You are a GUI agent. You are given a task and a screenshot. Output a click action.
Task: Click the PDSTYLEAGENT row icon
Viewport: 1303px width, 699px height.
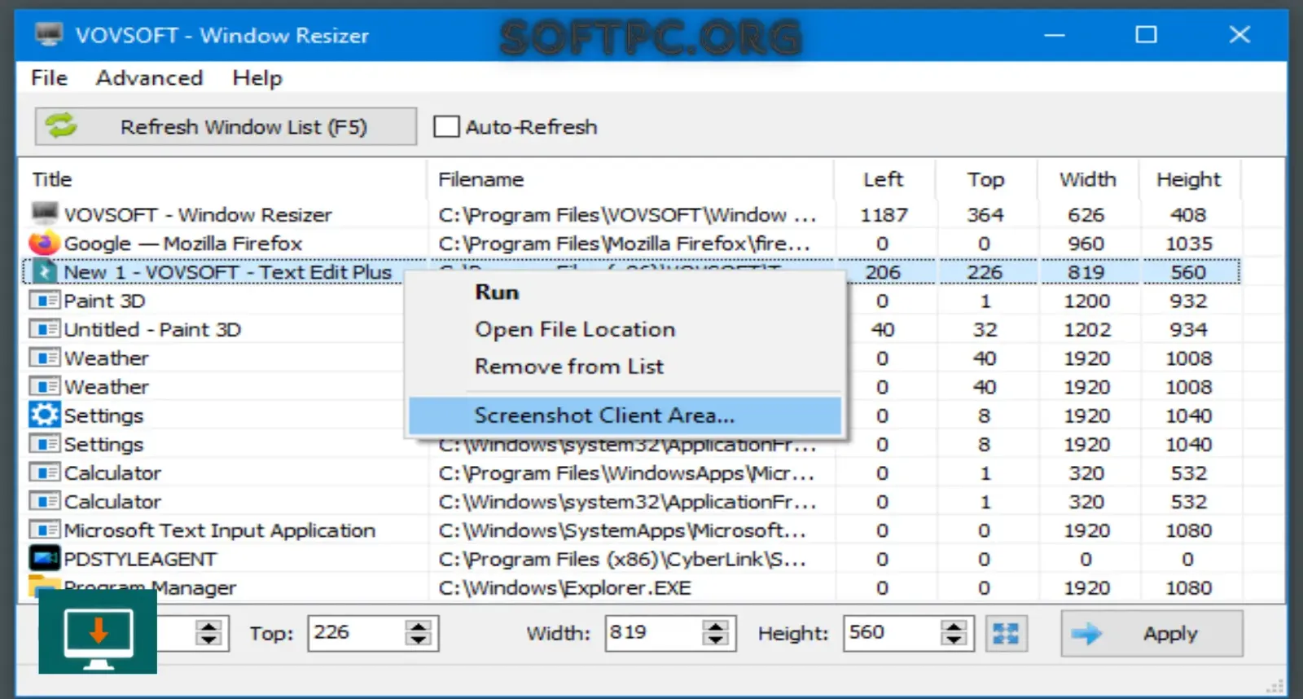coord(44,558)
